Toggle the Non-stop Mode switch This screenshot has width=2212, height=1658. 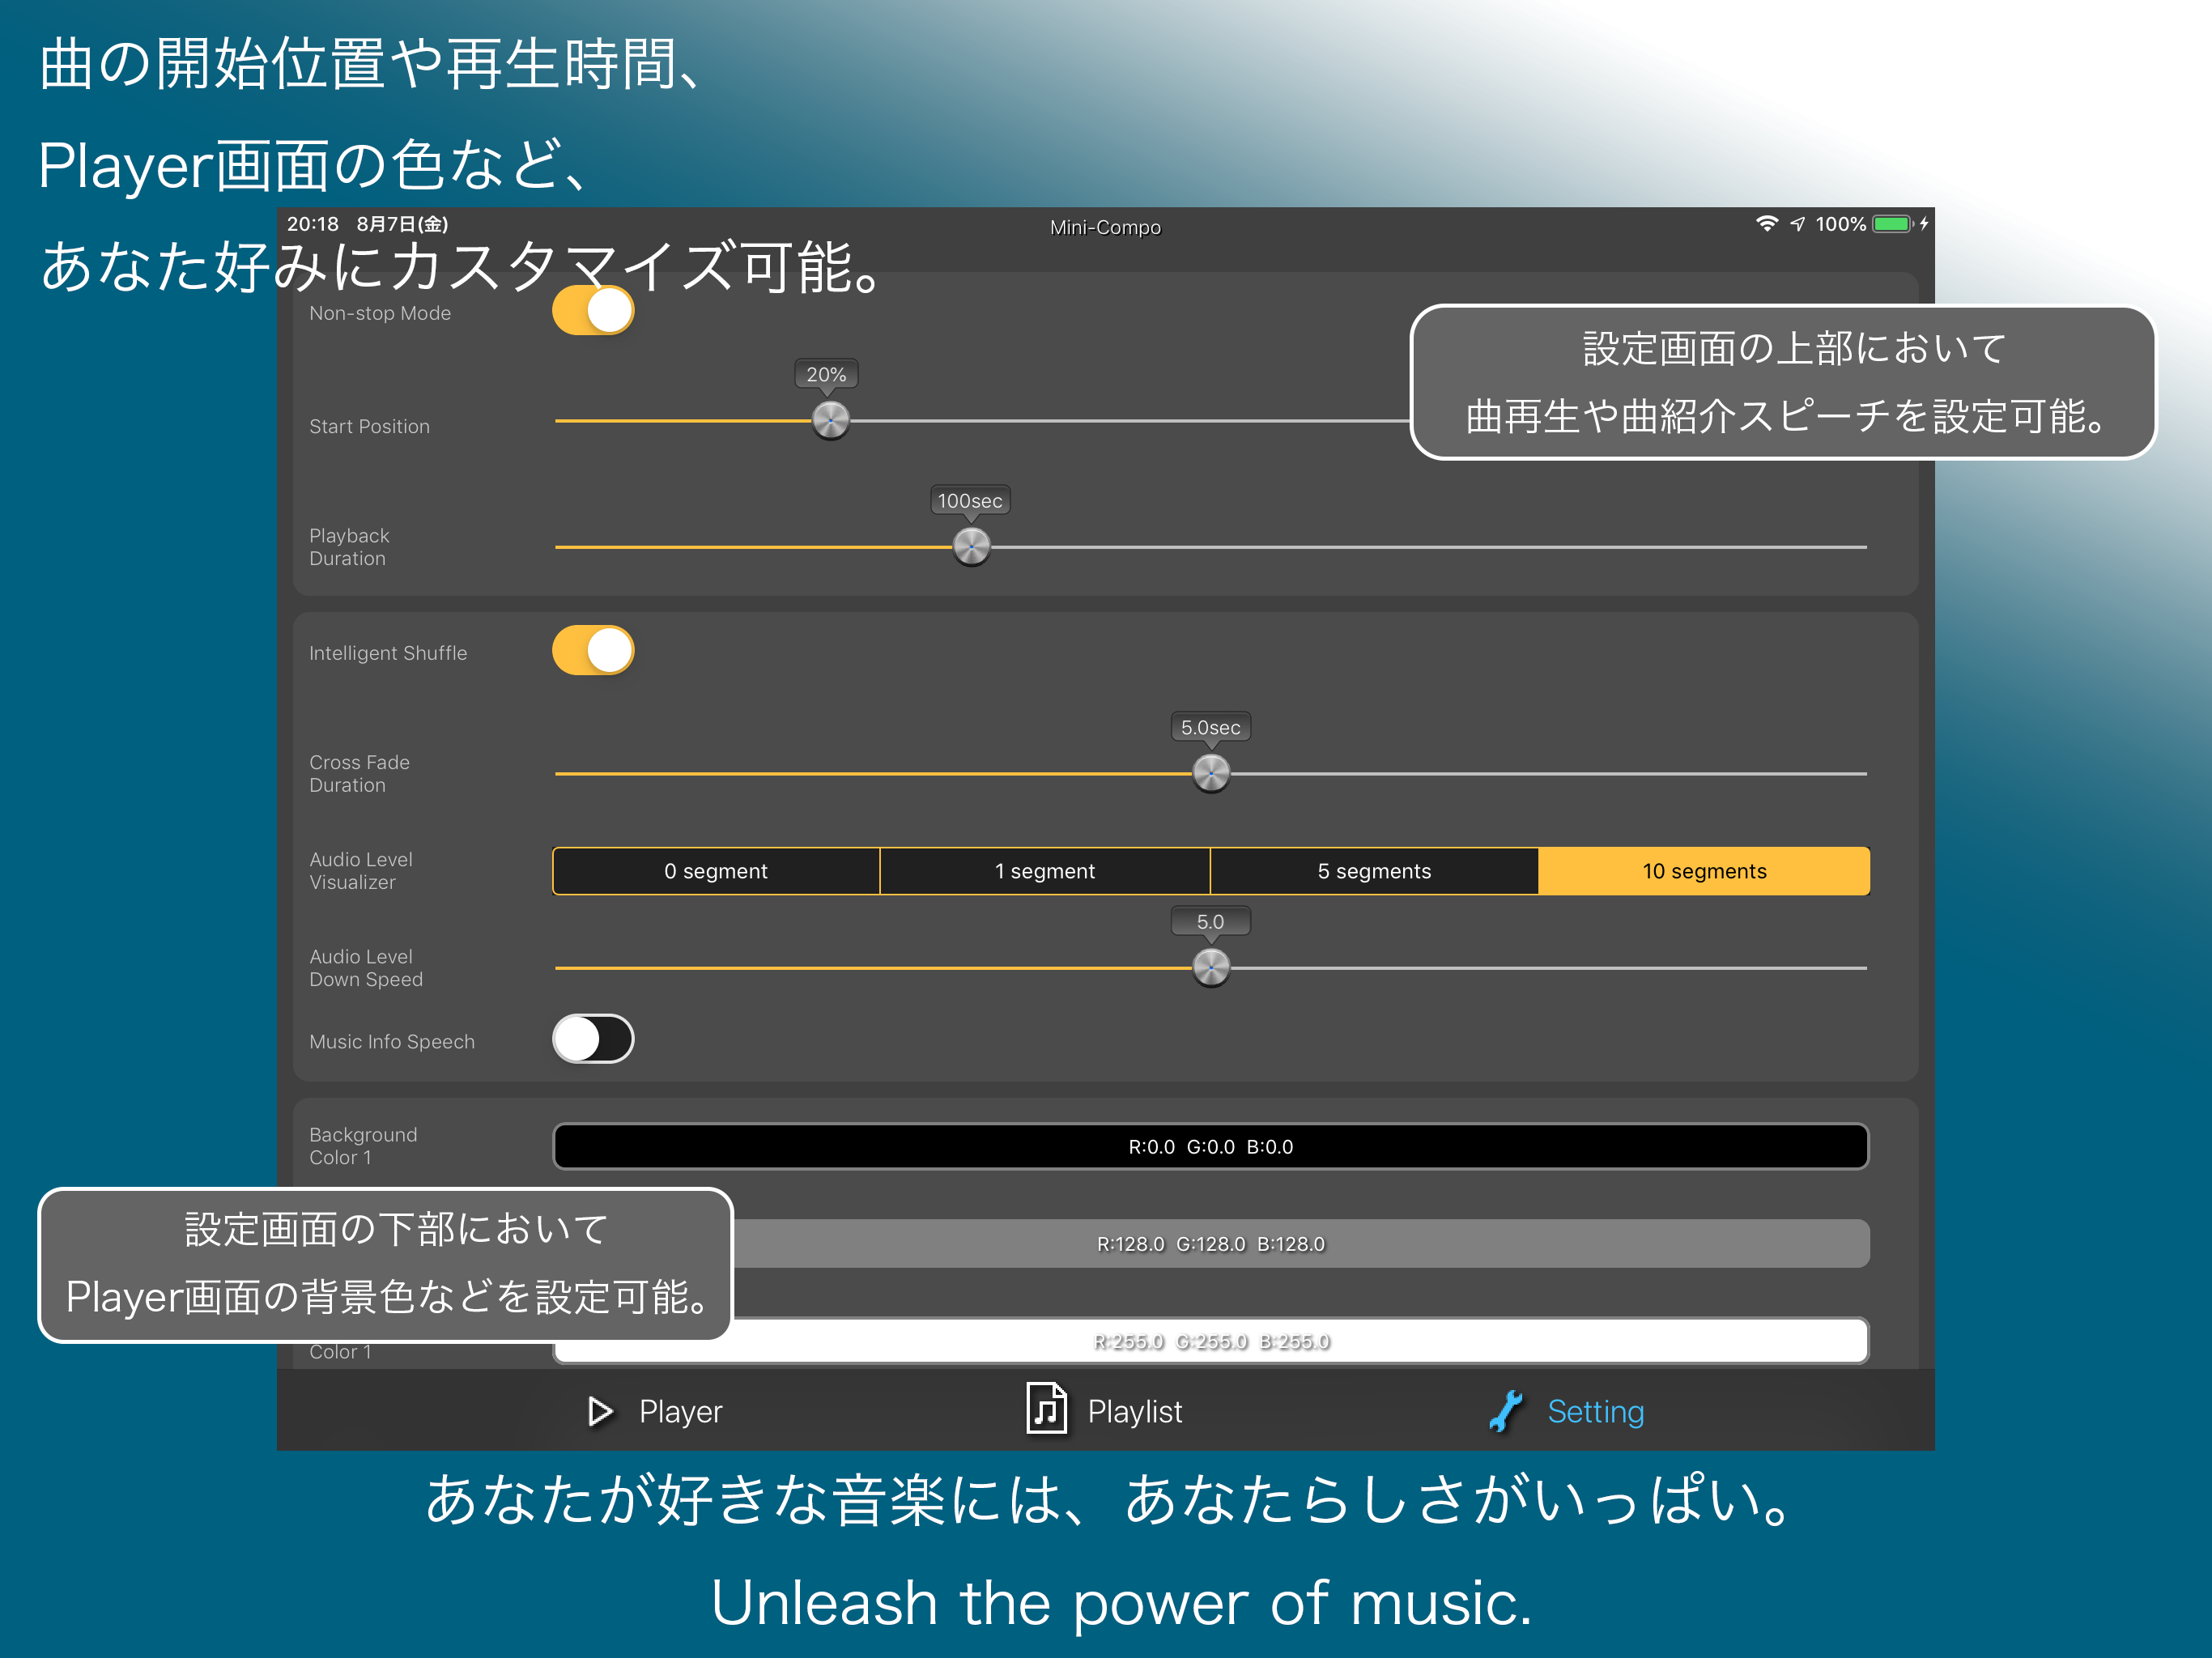tap(593, 311)
